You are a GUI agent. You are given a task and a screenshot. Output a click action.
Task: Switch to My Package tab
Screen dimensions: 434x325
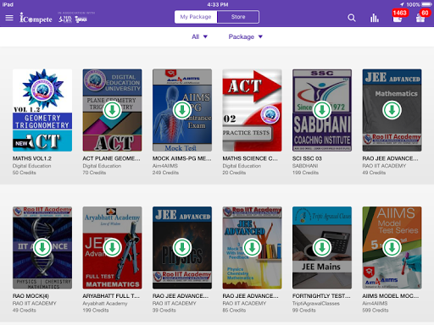[196, 17]
